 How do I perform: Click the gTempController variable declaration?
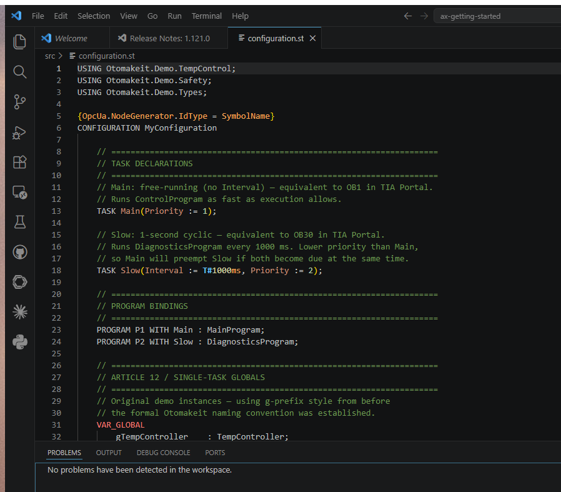[202, 436]
